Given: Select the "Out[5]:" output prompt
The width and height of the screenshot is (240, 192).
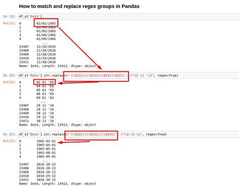Looking at the screenshot, I should click(x=10, y=141).
